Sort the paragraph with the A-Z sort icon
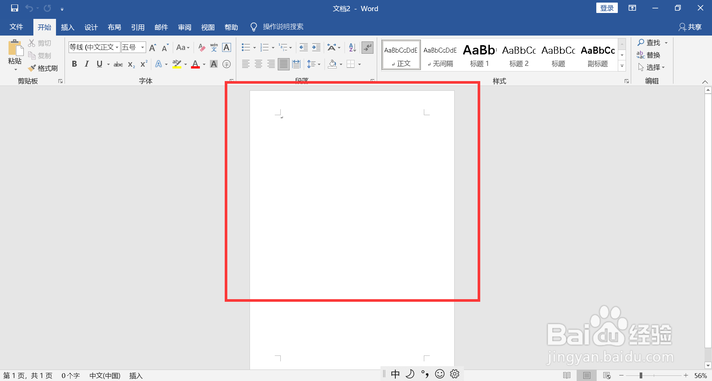 tap(352, 47)
